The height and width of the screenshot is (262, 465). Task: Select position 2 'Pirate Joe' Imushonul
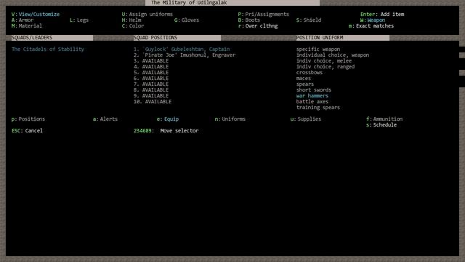[x=185, y=55]
